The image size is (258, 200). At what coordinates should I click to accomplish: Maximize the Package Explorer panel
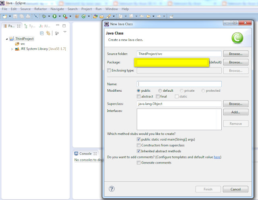point(64,25)
